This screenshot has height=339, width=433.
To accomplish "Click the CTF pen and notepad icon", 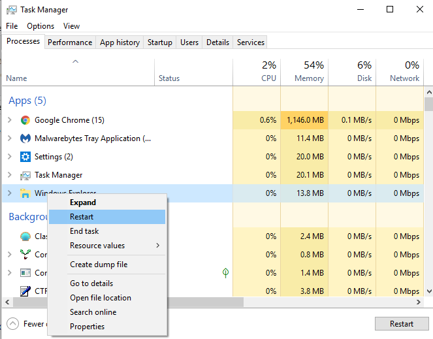I will coord(25,291).
